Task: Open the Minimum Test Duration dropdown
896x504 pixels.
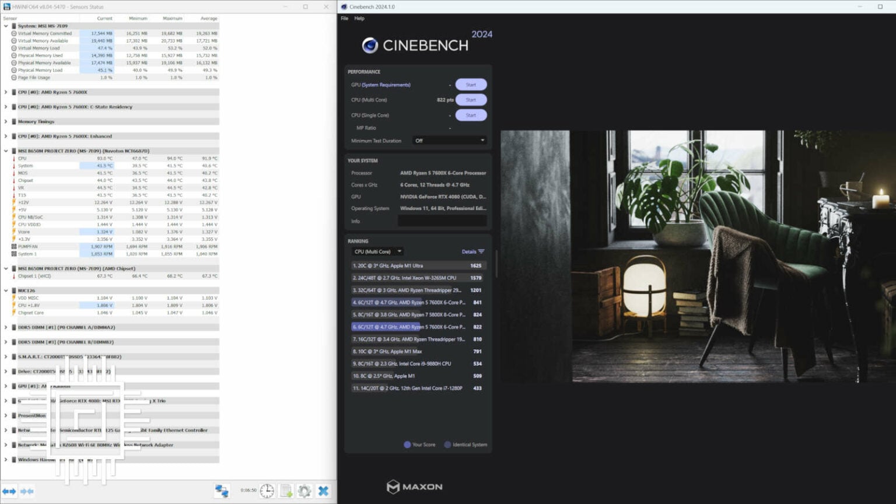Action: pos(449,141)
